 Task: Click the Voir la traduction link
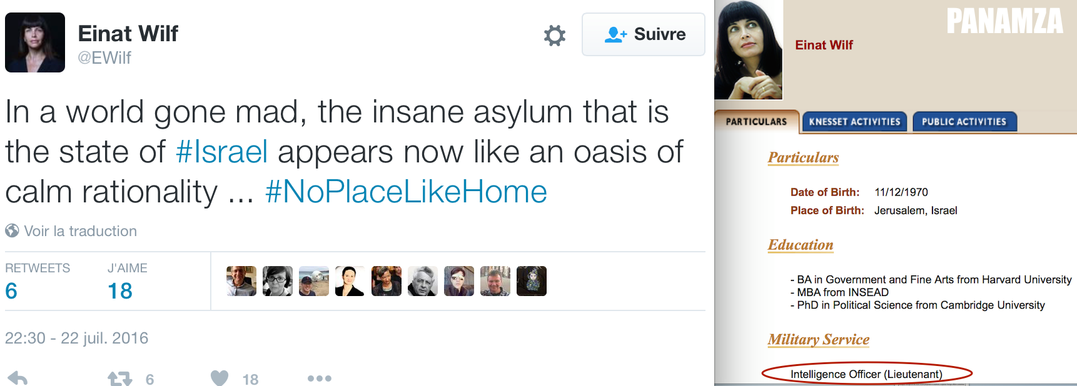point(80,231)
